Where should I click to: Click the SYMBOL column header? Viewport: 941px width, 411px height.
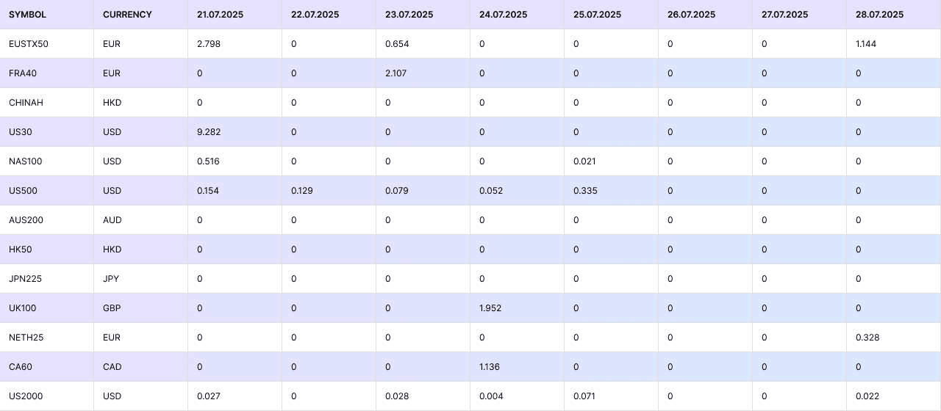click(x=47, y=15)
